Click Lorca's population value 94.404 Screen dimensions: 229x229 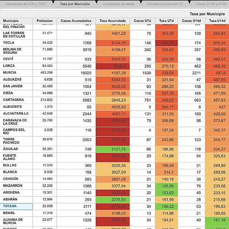pos(44,66)
